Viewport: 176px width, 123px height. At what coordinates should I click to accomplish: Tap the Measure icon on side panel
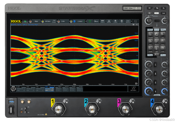156,42
